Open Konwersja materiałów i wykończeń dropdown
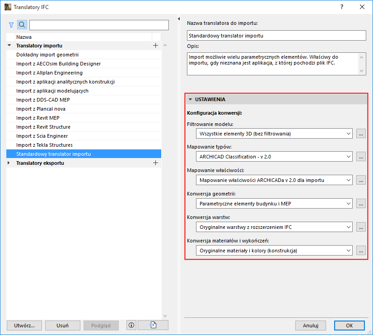 tap(274, 251)
